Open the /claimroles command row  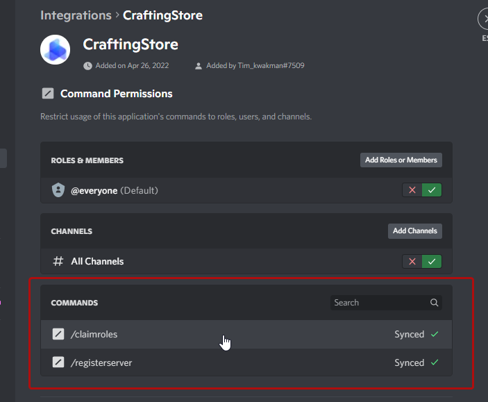[208, 335]
